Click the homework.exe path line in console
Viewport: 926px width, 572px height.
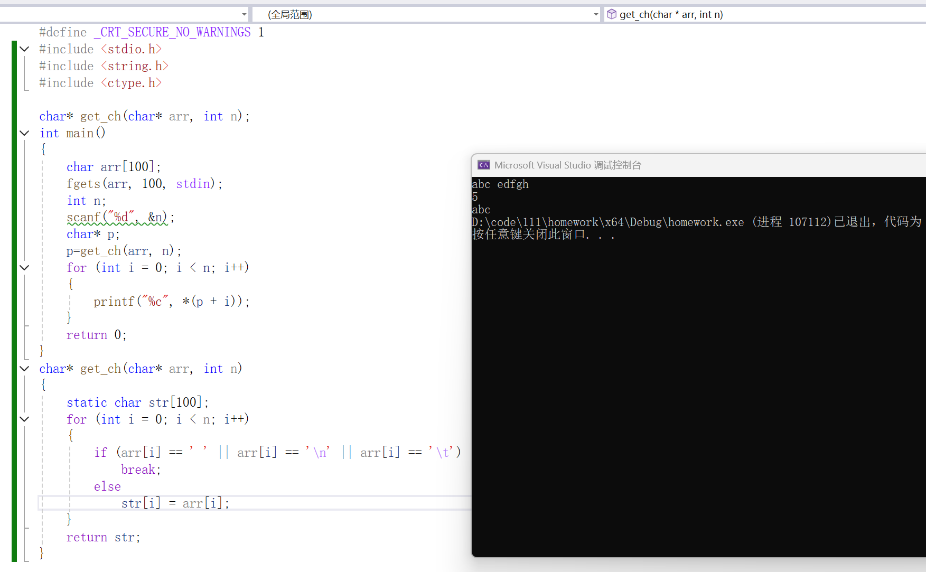click(x=696, y=222)
